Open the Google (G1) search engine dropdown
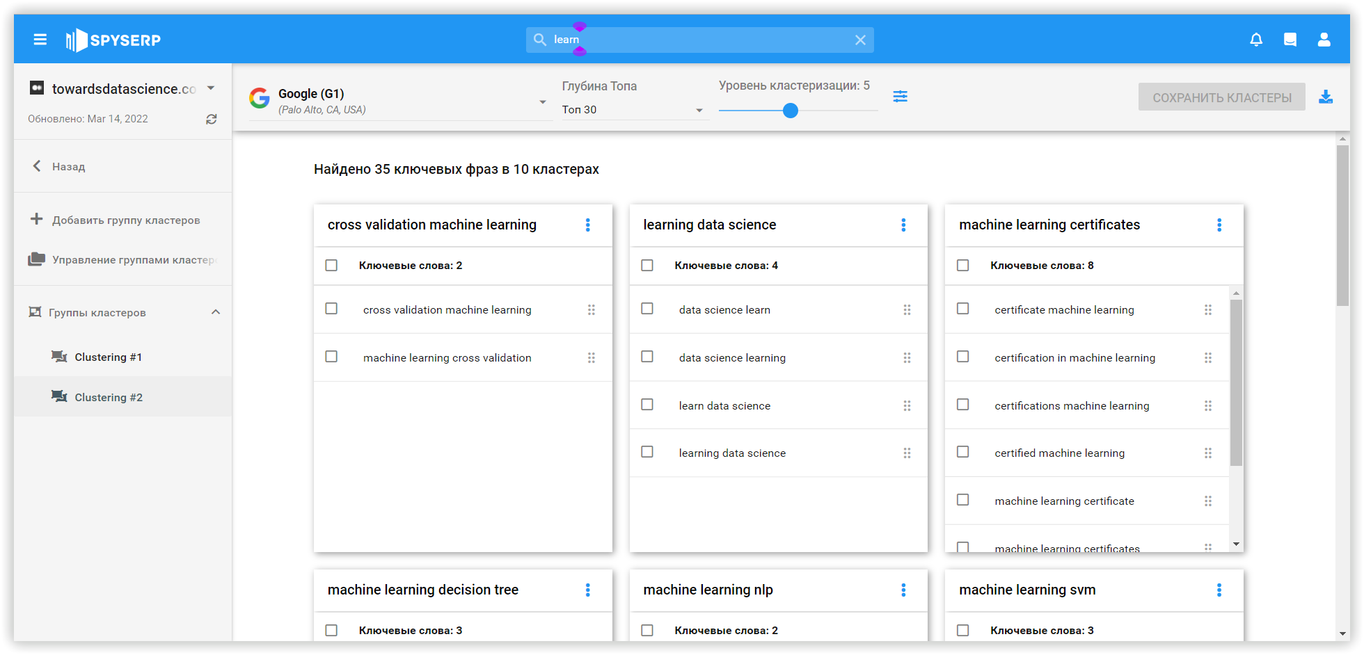This screenshot has width=1364, height=655. [542, 102]
